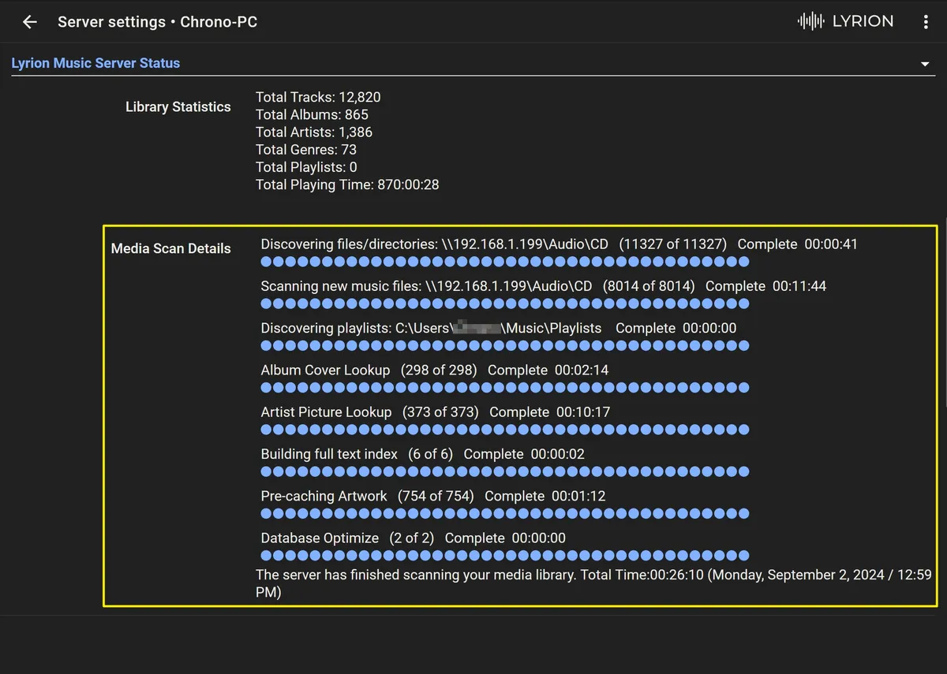Screen dimensions: 947x674
Task: Click the Artist Picture Lookup status line
Action: point(436,411)
